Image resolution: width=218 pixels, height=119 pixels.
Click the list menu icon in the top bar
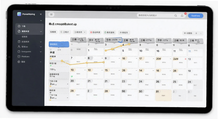click(x=51, y=14)
